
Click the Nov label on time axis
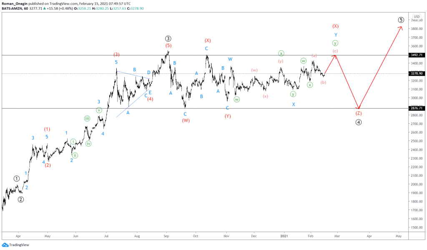[226, 236]
